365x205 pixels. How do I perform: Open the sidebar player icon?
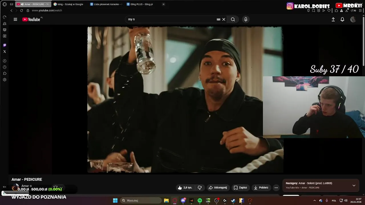pos(5,61)
